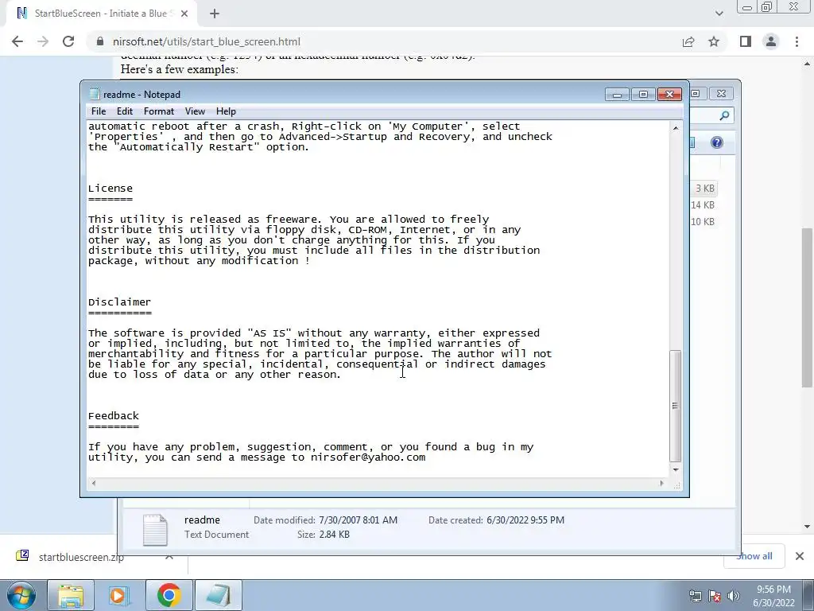Open Explorer window help question mark icon
This screenshot has height=611, width=814.
tap(717, 142)
